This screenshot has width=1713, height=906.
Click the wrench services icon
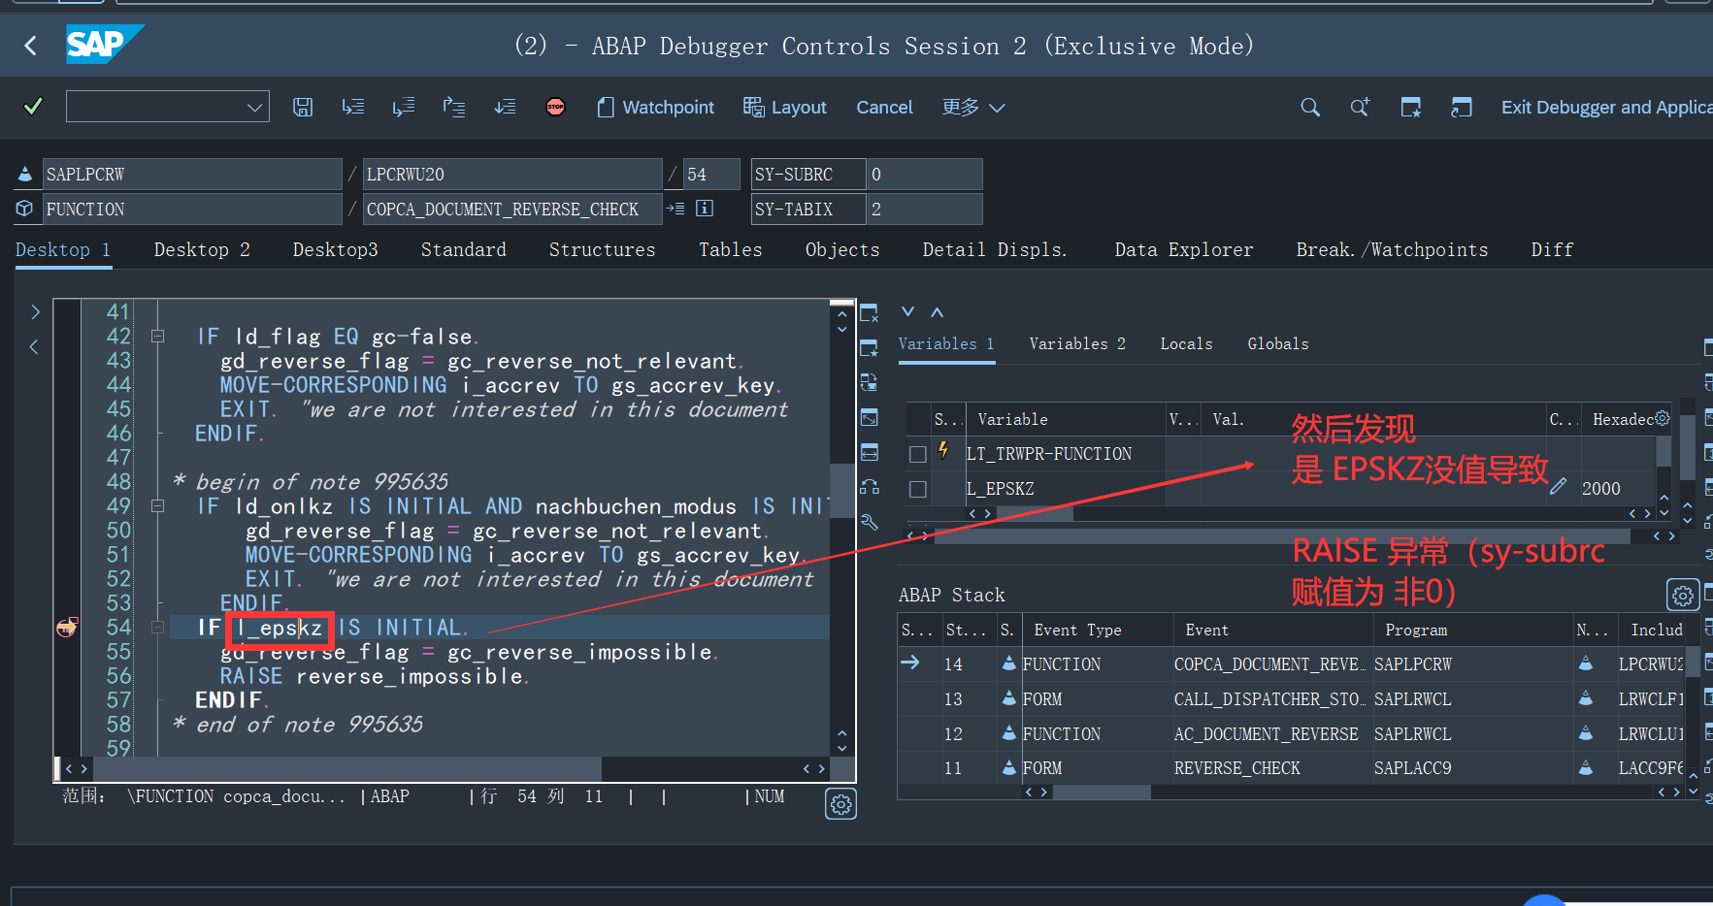pyautogui.click(x=869, y=522)
